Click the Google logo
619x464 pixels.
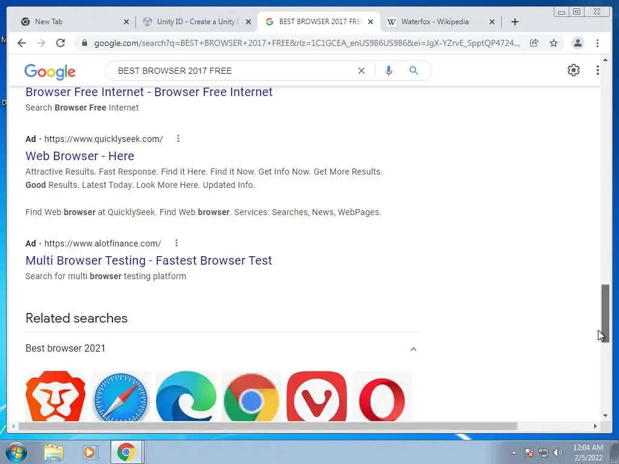pos(50,71)
